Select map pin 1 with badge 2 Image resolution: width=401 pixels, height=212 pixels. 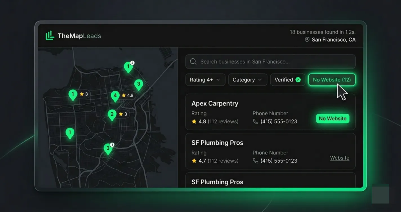tap(128, 67)
